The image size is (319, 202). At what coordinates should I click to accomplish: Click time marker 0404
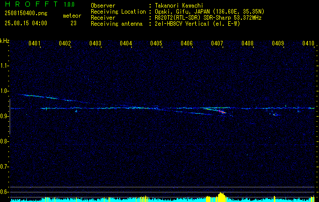point(126,43)
